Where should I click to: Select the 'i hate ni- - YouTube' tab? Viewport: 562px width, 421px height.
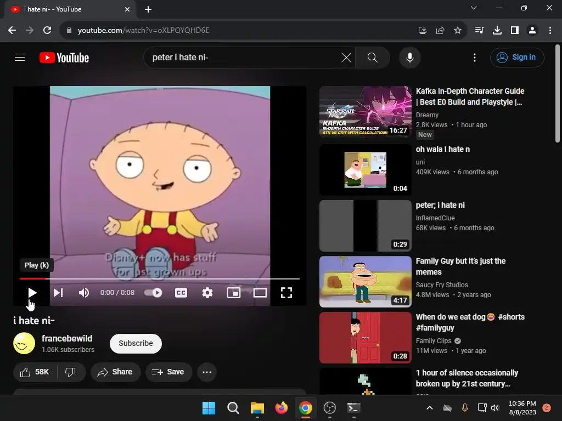pyautogui.click(x=70, y=9)
